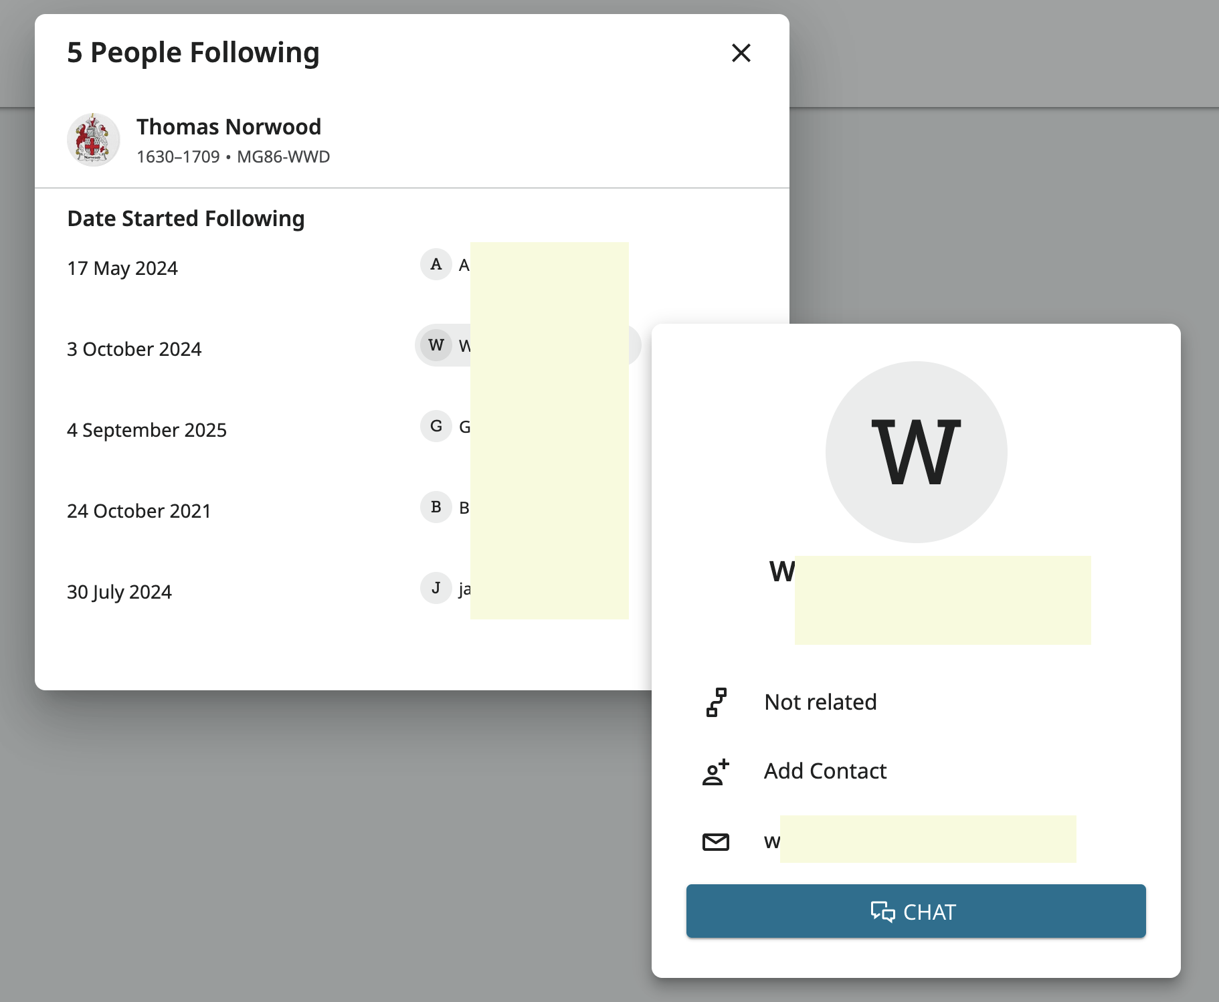Viewport: 1219px width, 1002px height.
Task: Click the envelope email icon
Action: [x=715, y=841]
